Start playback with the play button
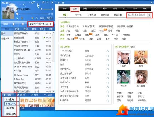The width and height of the screenshot is (154, 117). point(14,24)
